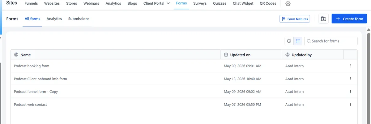Switch to the Submissions sub-tab
The width and height of the screenshot is (371, 124).
coord(79,19)
